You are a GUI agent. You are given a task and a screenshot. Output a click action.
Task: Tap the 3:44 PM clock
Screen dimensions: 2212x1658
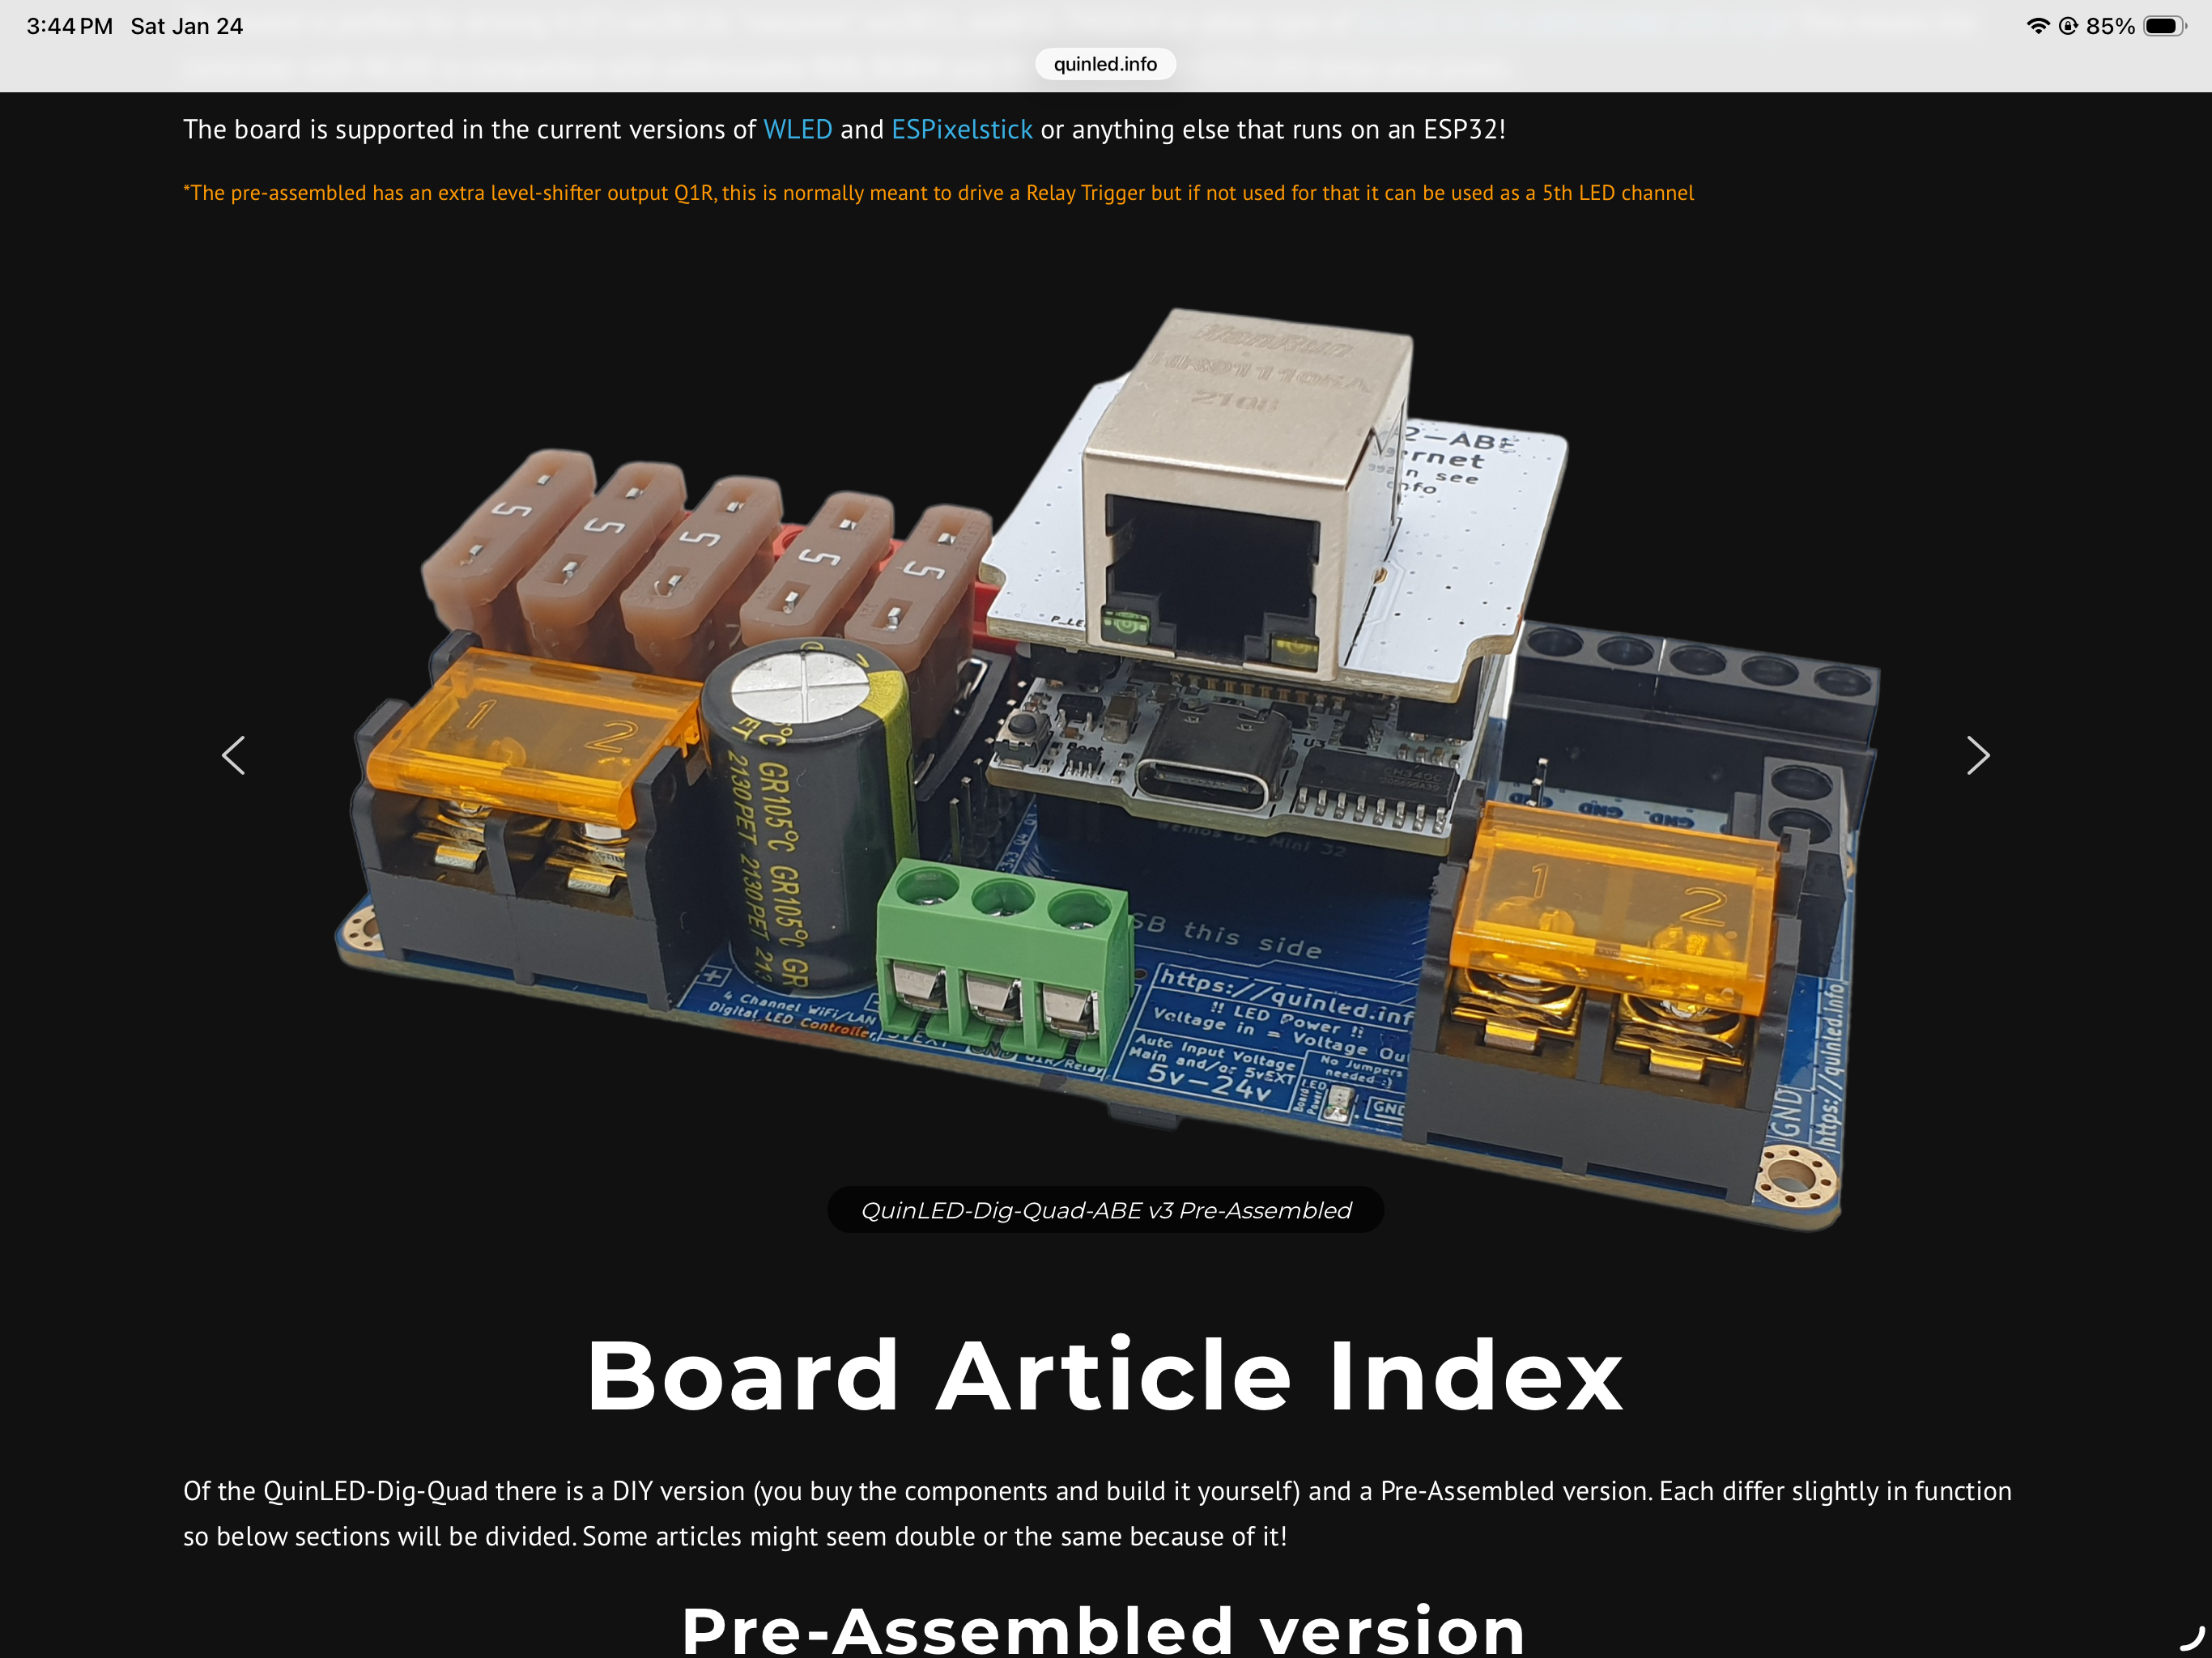click(70, 26)
